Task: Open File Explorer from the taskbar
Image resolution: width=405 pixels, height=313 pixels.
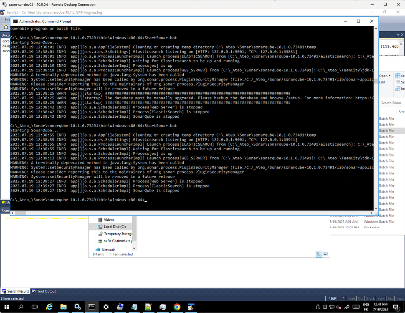Action: [x=63, y=307]
